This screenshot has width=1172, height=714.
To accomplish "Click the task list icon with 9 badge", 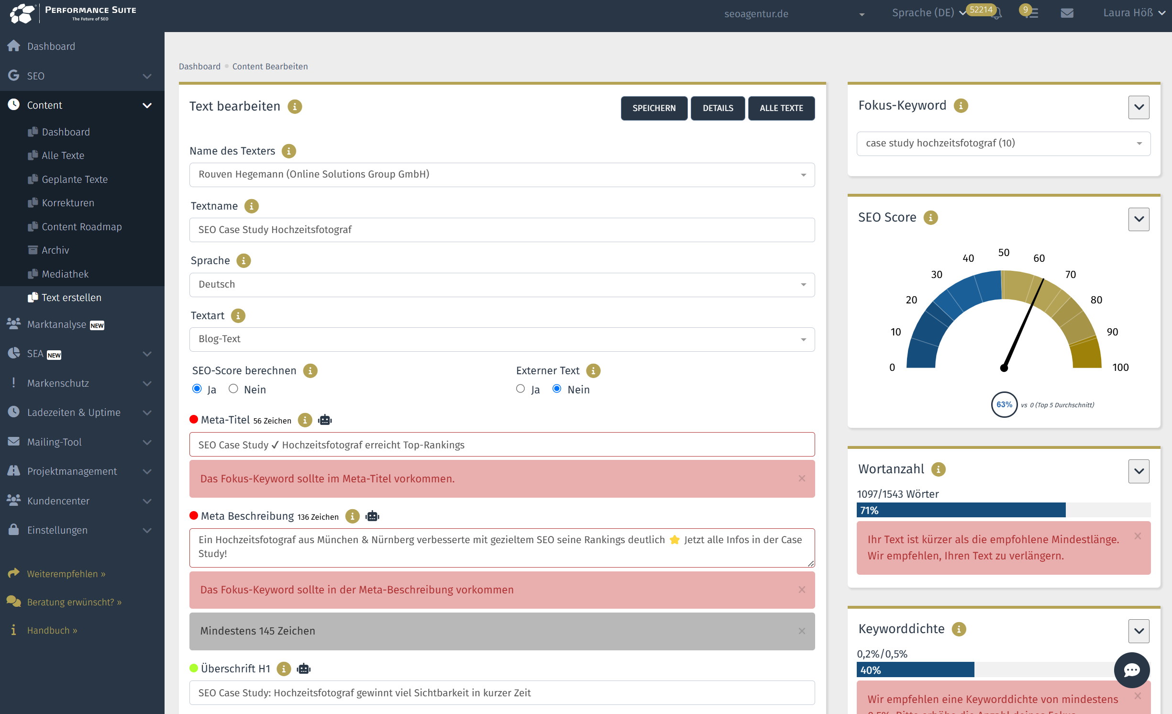I will (x=1032, y=13).
